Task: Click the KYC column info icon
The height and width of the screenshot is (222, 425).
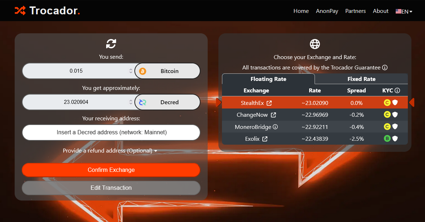Action: click(397, 90)
